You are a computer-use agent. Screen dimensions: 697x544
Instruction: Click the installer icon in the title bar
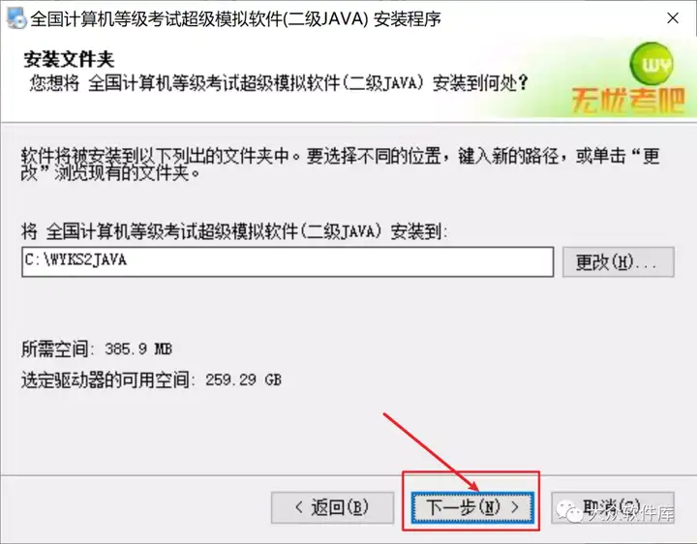click(16, 18)
